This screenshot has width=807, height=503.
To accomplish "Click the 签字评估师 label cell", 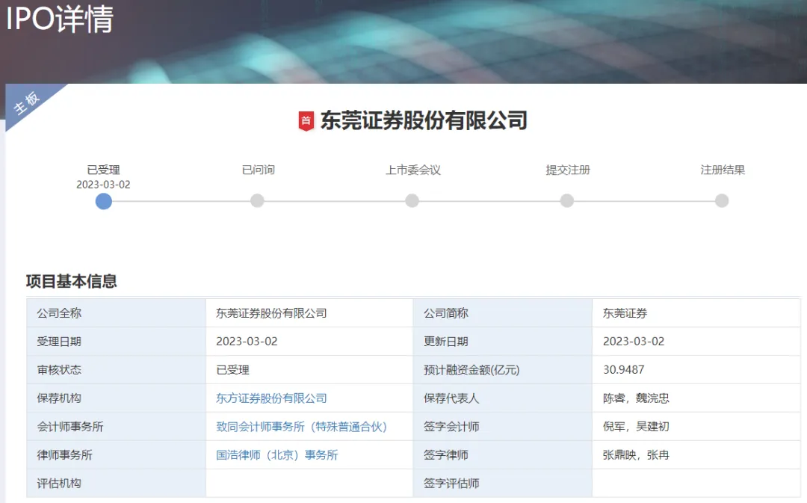I will click(x=502, y=483).
